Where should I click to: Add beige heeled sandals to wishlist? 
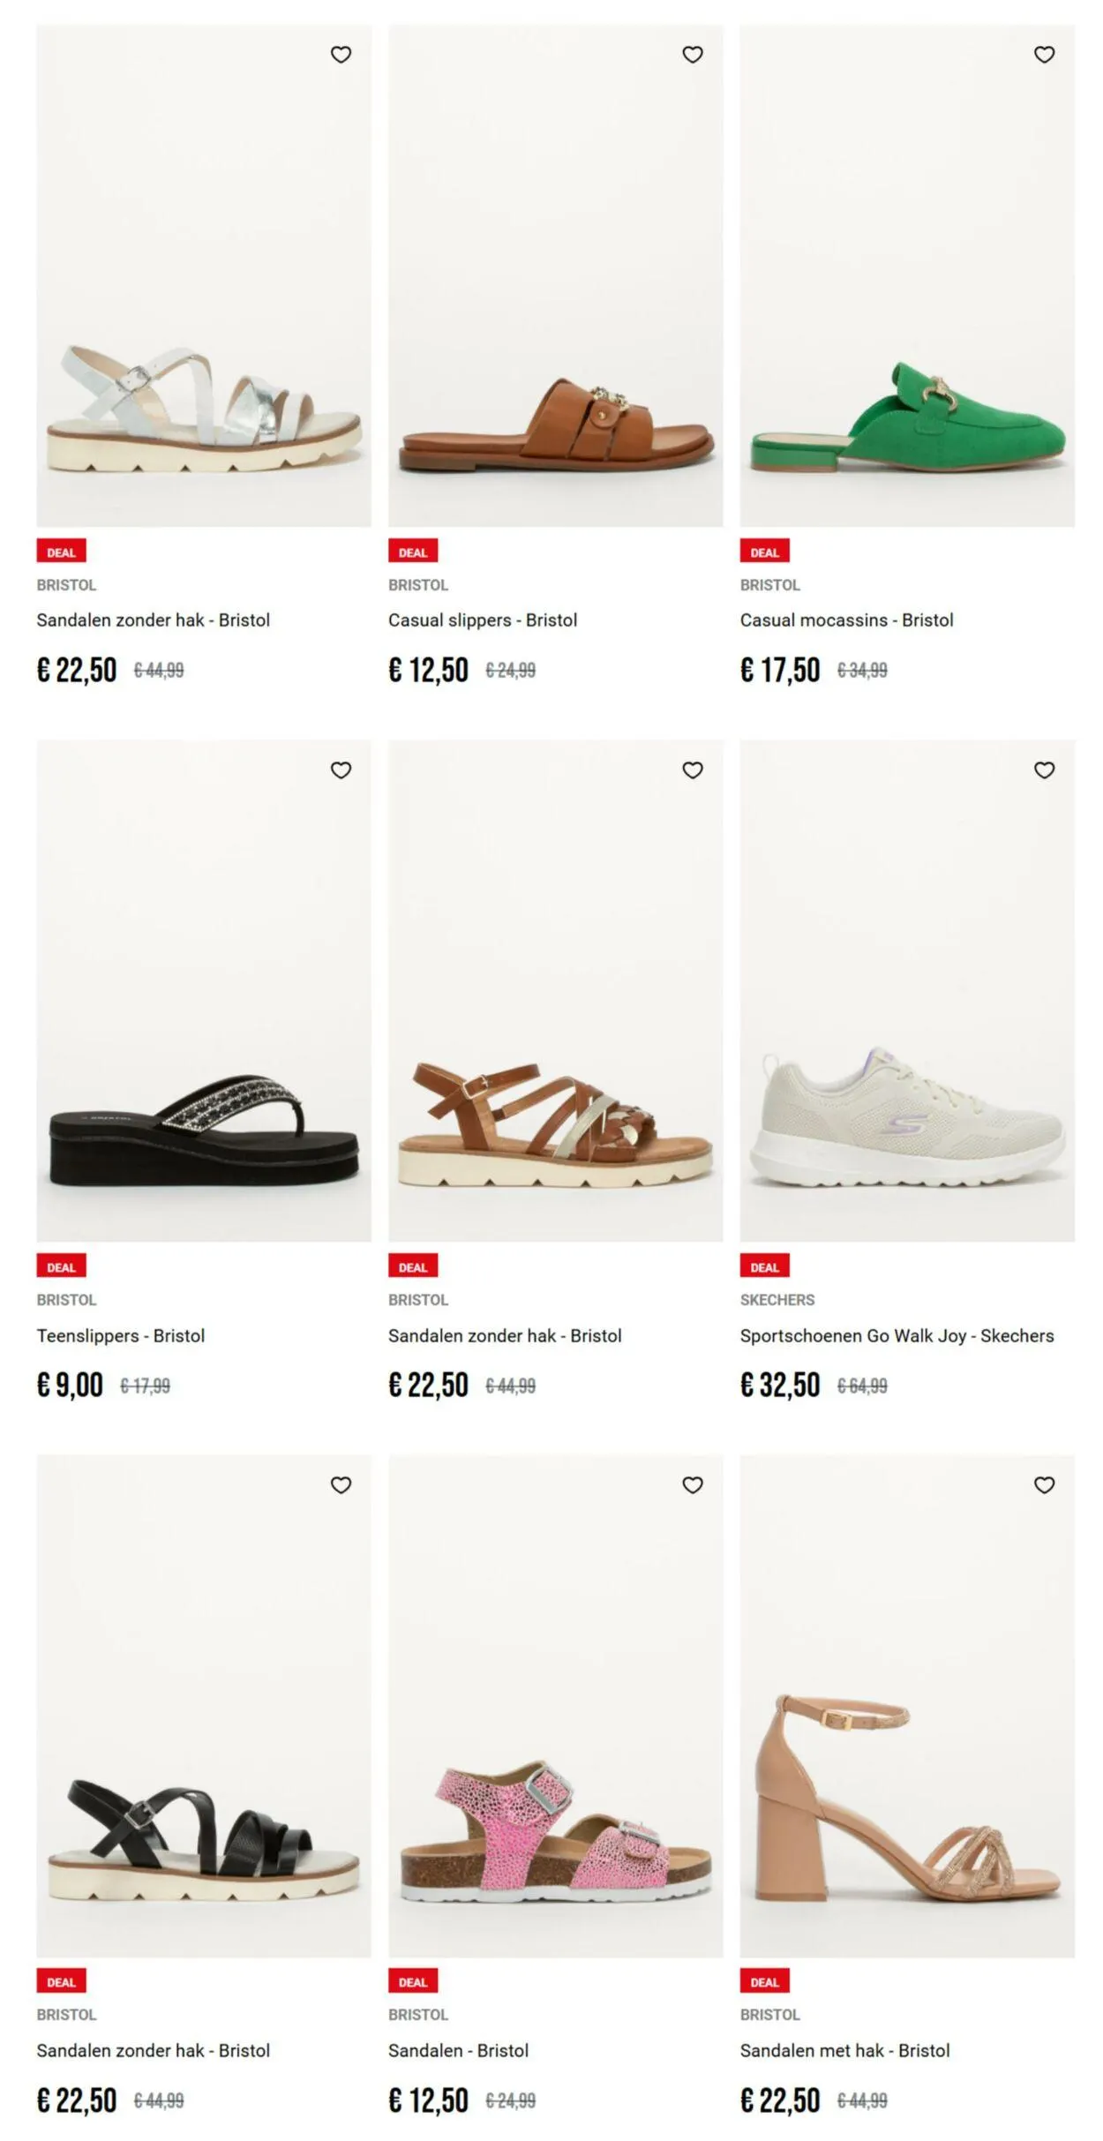1044,1485
